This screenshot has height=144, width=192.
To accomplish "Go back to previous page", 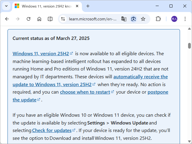I will [x=7, y=19].
